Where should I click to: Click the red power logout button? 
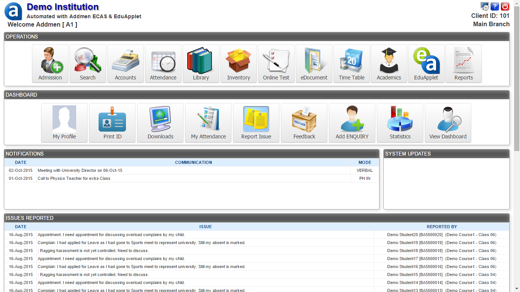tap(505, 6)
